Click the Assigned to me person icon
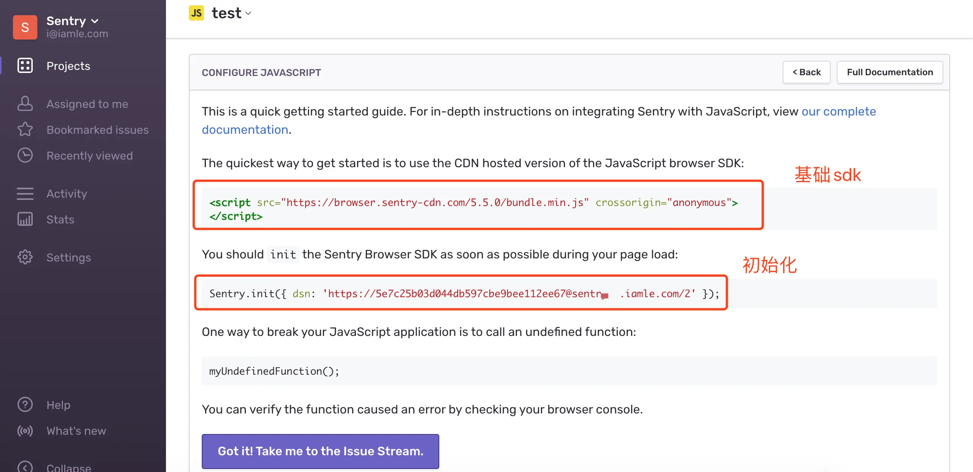The width and height of the screenshot is (973, 472). 25,104
